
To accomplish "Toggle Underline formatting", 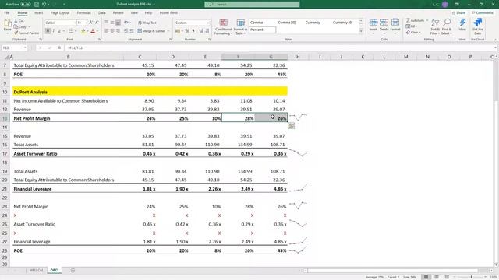I will [59, 31].
